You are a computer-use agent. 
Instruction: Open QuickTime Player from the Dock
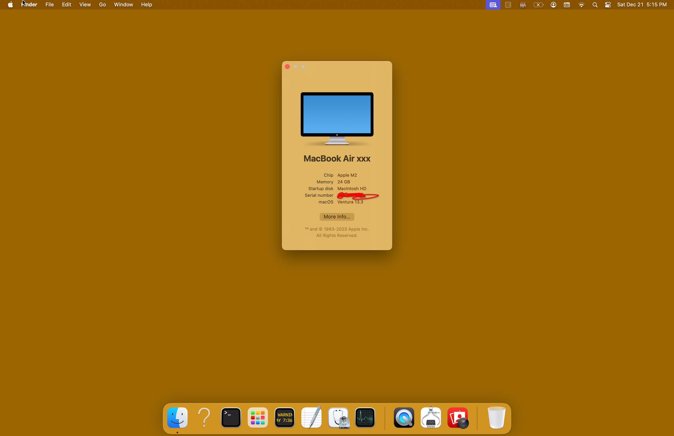[404, 417]
